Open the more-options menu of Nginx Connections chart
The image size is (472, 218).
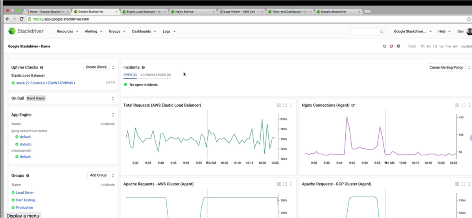pos(469,105)
